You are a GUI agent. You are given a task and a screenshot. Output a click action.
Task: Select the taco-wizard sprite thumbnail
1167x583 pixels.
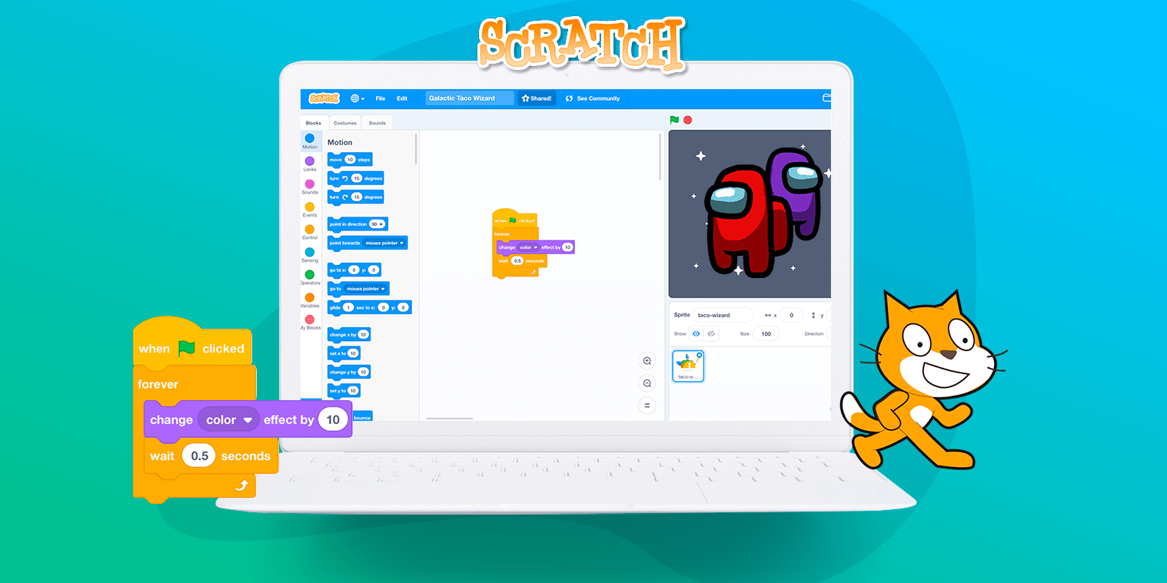688,366
